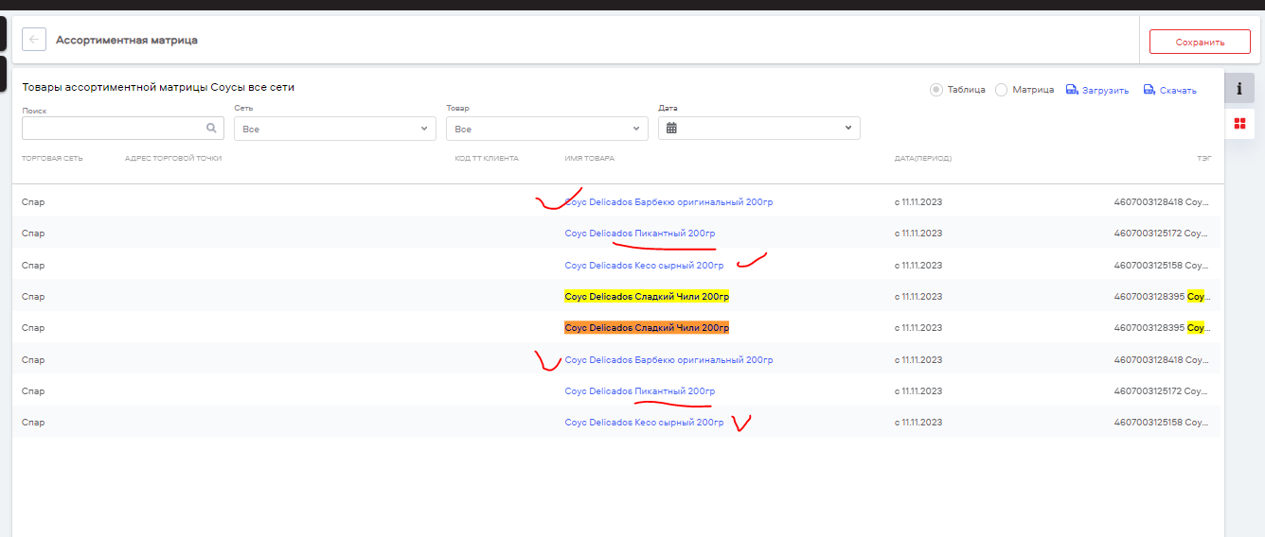Click the icon beside Скачать
Image resolution: width=1265 pixels, height=537 pixels.
[x=1149, y=90]
